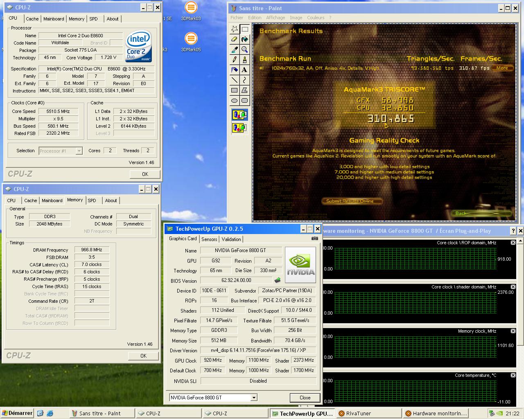The image size is (524, 419).
Task: Choose the Pencil tool in Paint
Action: pyautogui.click(x=234, y=60)
